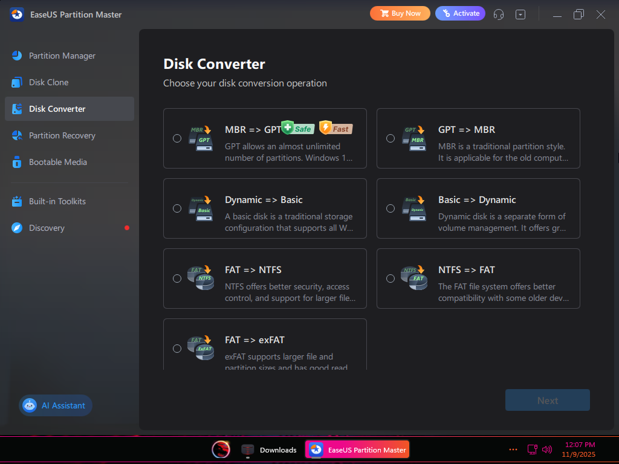Select the GPT => MBR radio button

[391, 138]
